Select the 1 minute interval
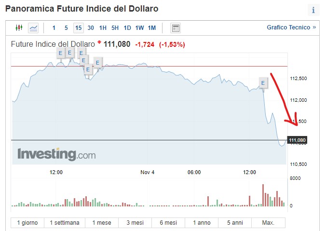Viewport: 326px width, 231px height. pos(54,28)
